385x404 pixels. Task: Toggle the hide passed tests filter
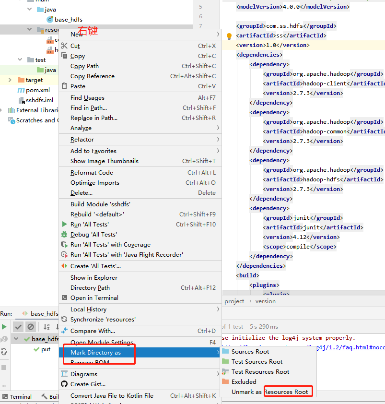click(x=18, y=327)
